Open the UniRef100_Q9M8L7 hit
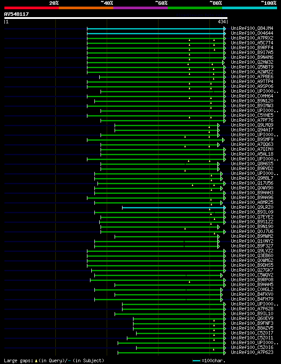Image resolution: width=281 pixels, height=364 pixels. tap(252, 178)
